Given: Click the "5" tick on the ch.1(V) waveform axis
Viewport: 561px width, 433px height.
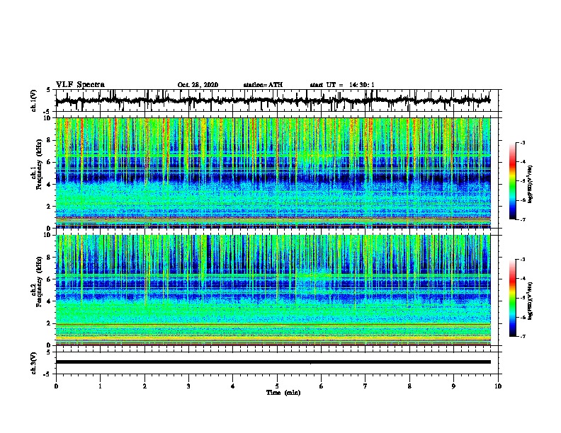Looking at the screenshot, I should pyautogui.click(x=48, y=90).
